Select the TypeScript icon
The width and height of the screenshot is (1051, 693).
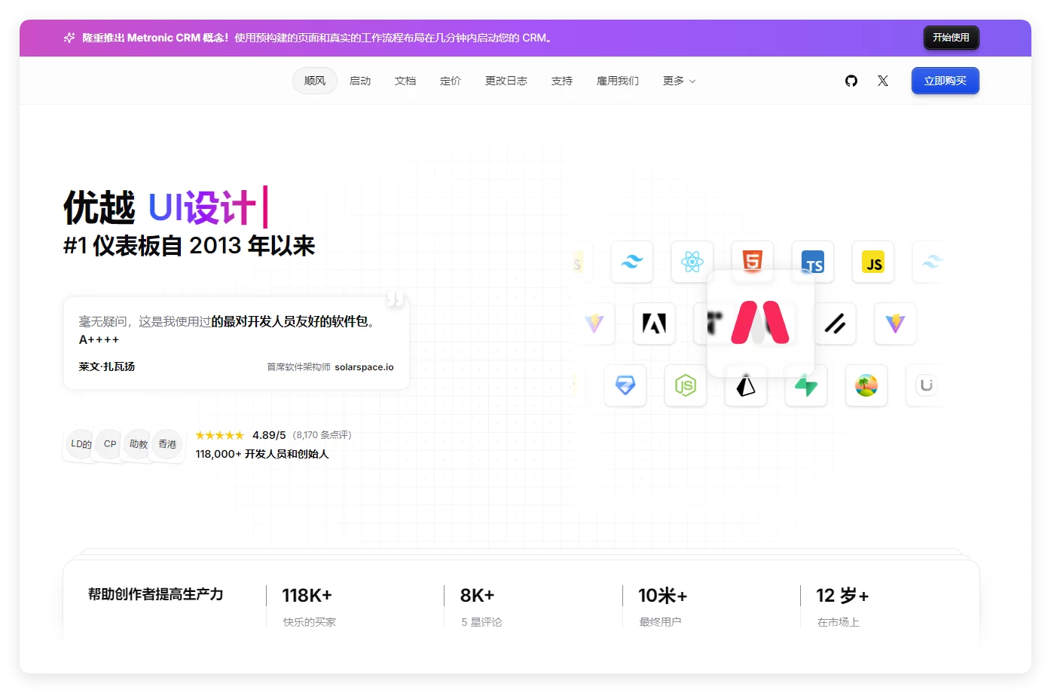pos(812,262)
